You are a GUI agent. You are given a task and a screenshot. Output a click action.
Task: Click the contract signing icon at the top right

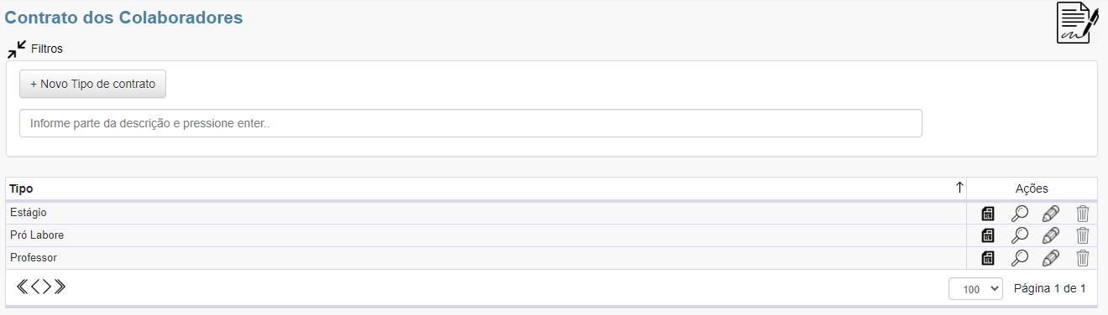coord(1078,23)
